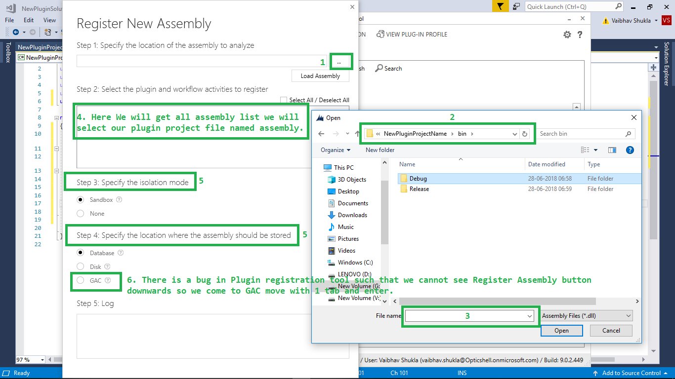The height and width of the screenshot is (379, 675).
Task: Click the Search magnifier in Plugin Registration Tool
Action: 380,68
